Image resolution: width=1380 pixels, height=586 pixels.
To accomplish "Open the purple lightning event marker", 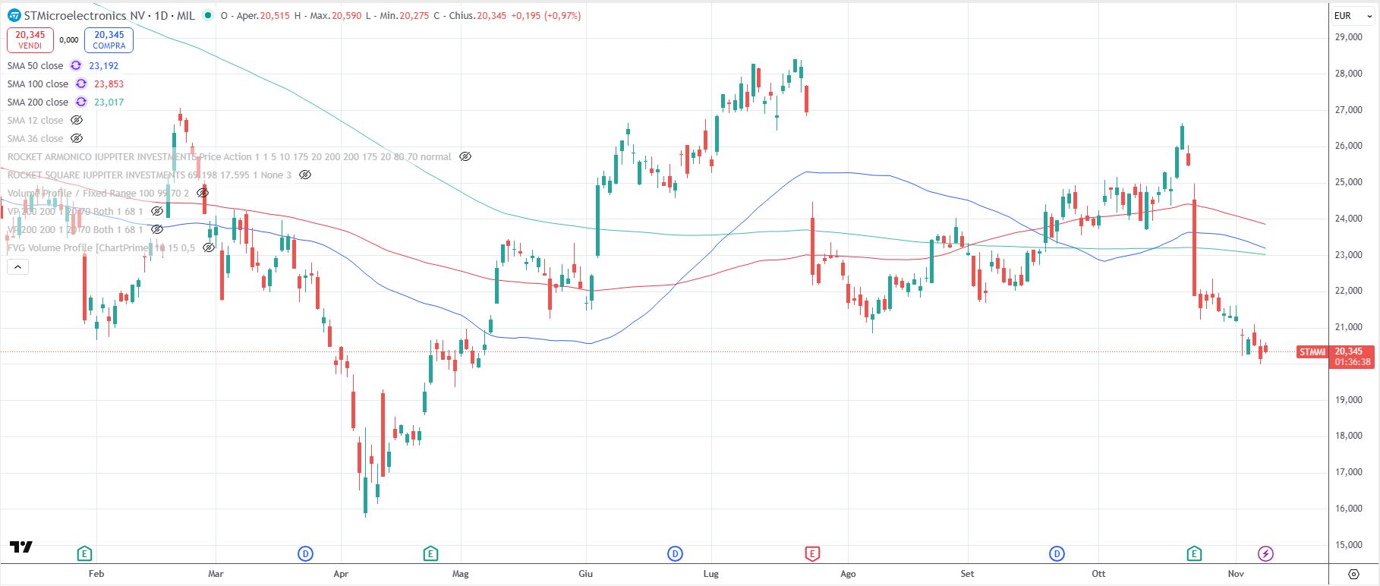I will click(x=1265, y=553).
